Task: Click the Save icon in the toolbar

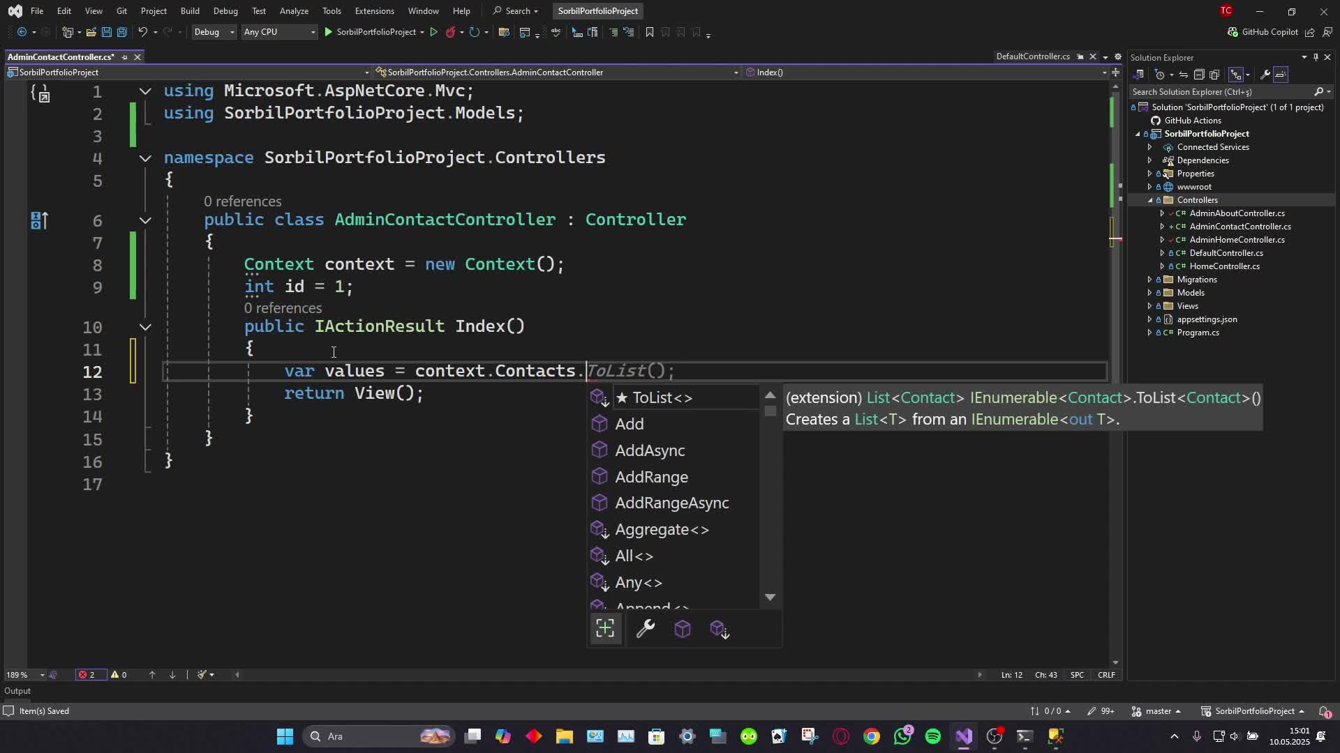Action: pos(106,32)
